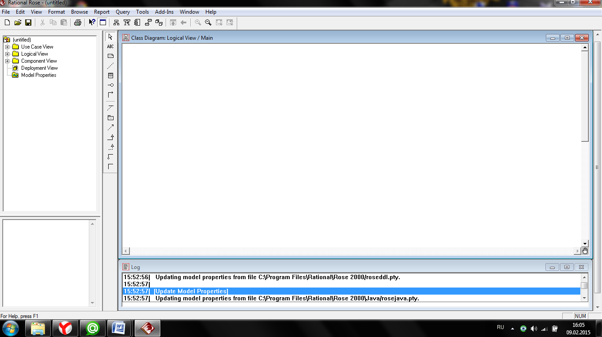Viewport: 602px width, 337px height.
Task: Click log line about rosejava.pty file
Action: [x=351, y=299]
